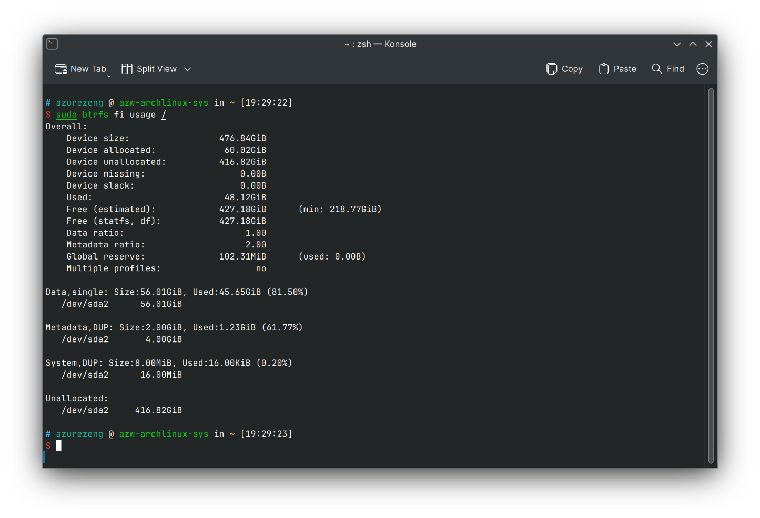
Task: Open the Split View dropdown arrow
Action: coord(188,69)
